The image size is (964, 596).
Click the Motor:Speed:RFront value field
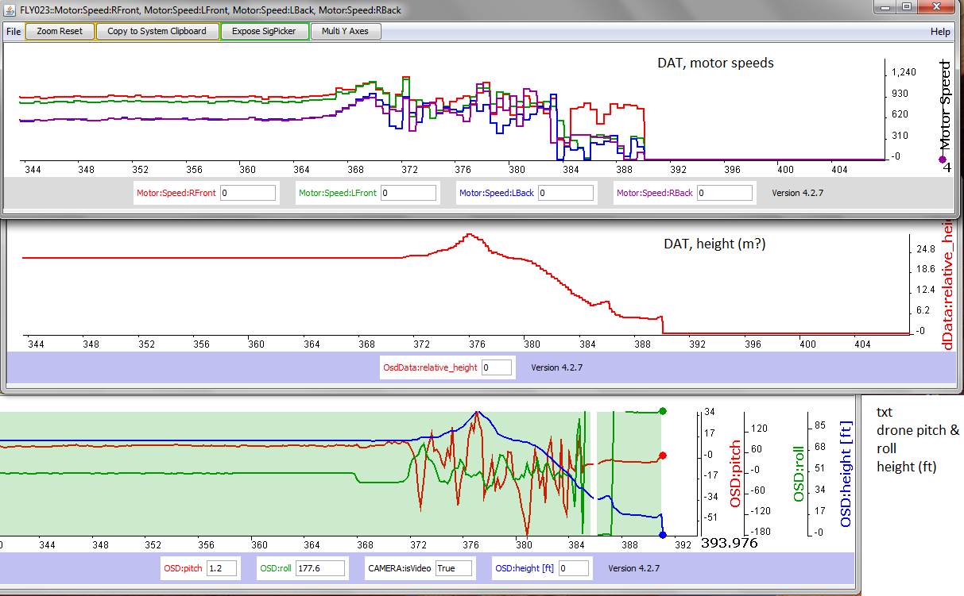248,193
